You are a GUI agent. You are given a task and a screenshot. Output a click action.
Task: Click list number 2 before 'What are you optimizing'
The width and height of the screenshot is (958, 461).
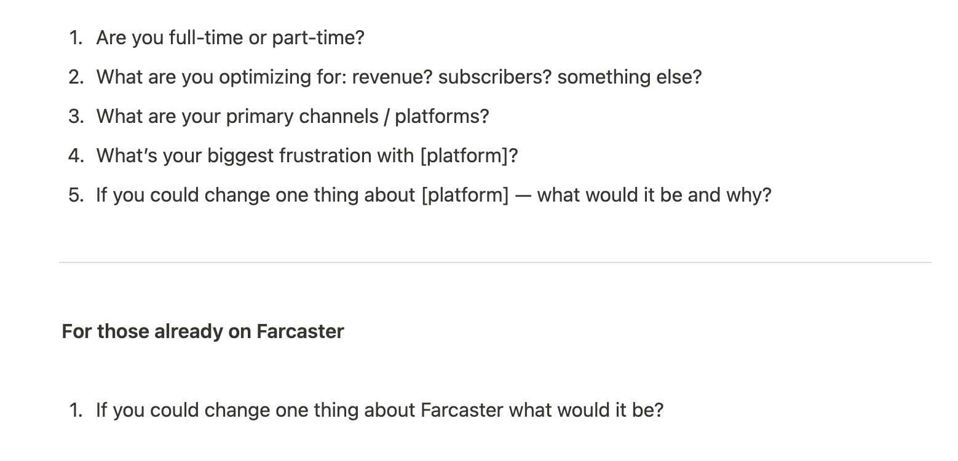[x=75, y=77]
